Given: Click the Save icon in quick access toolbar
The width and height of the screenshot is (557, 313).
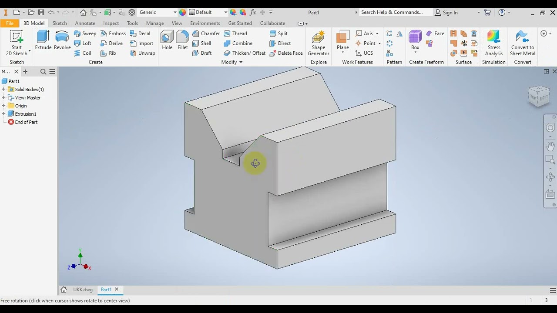Looking at the screenshot, I should (x=41, y=12).
